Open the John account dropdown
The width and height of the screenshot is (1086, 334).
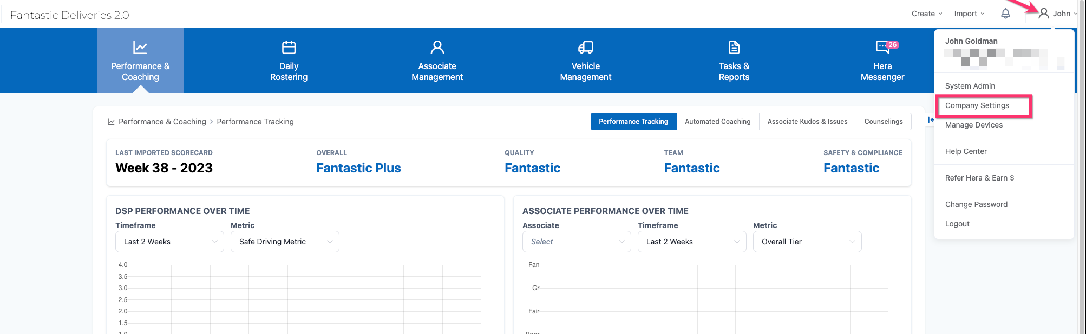(1058, 14)
